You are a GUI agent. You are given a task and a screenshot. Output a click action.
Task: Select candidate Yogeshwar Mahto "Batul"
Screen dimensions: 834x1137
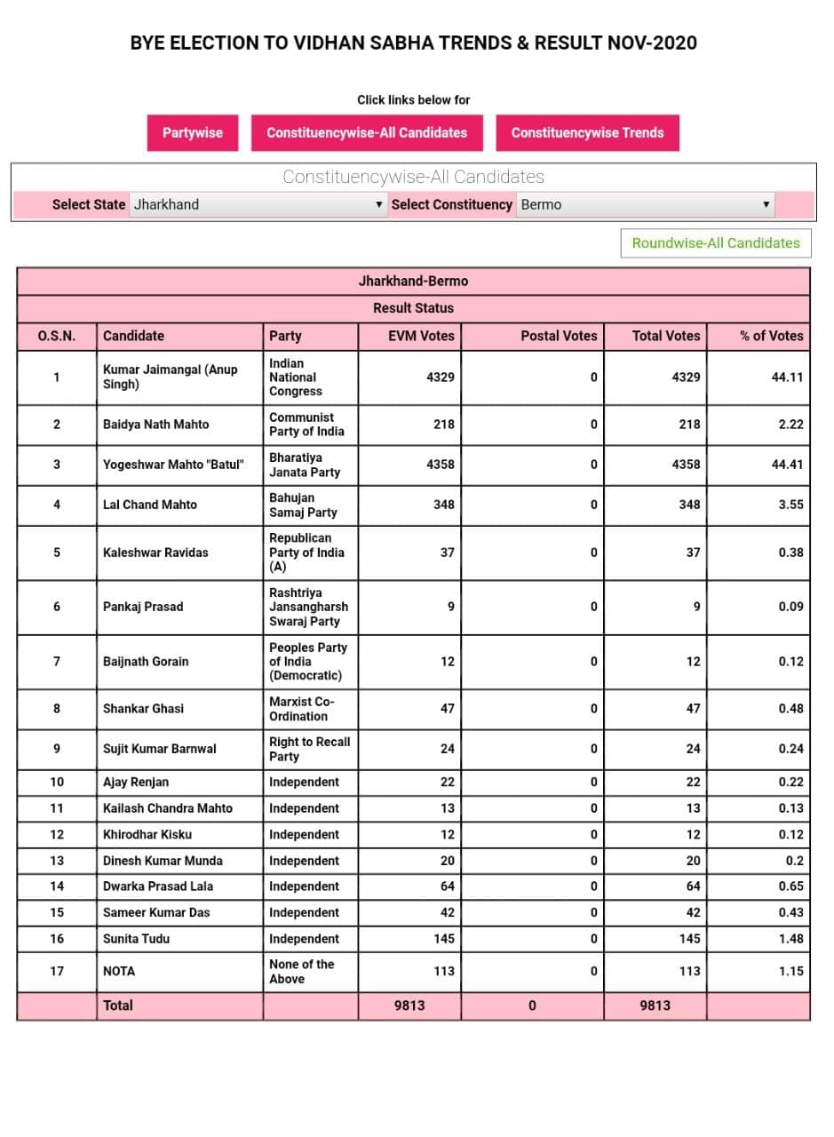(172, 465)
